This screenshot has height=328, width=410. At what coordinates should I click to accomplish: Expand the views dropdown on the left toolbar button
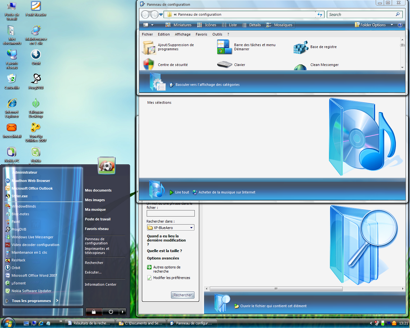(152, 25)
